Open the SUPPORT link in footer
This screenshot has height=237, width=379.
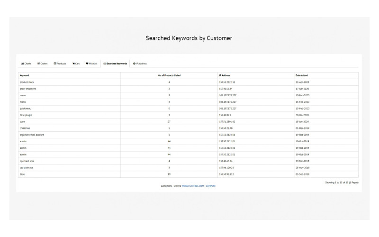211,186
